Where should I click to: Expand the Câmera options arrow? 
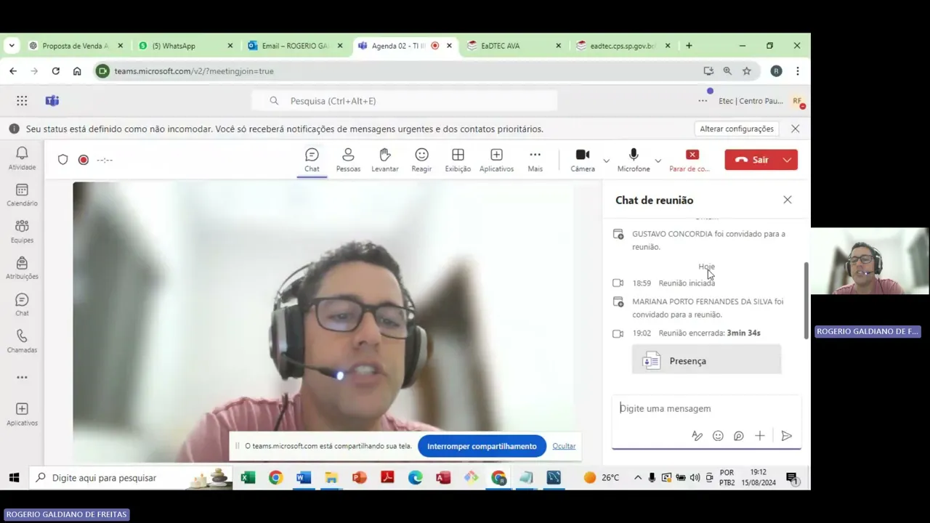point(606,160)
